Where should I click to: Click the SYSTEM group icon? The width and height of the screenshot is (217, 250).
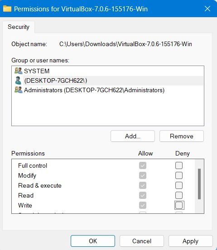tap(19, 71)
